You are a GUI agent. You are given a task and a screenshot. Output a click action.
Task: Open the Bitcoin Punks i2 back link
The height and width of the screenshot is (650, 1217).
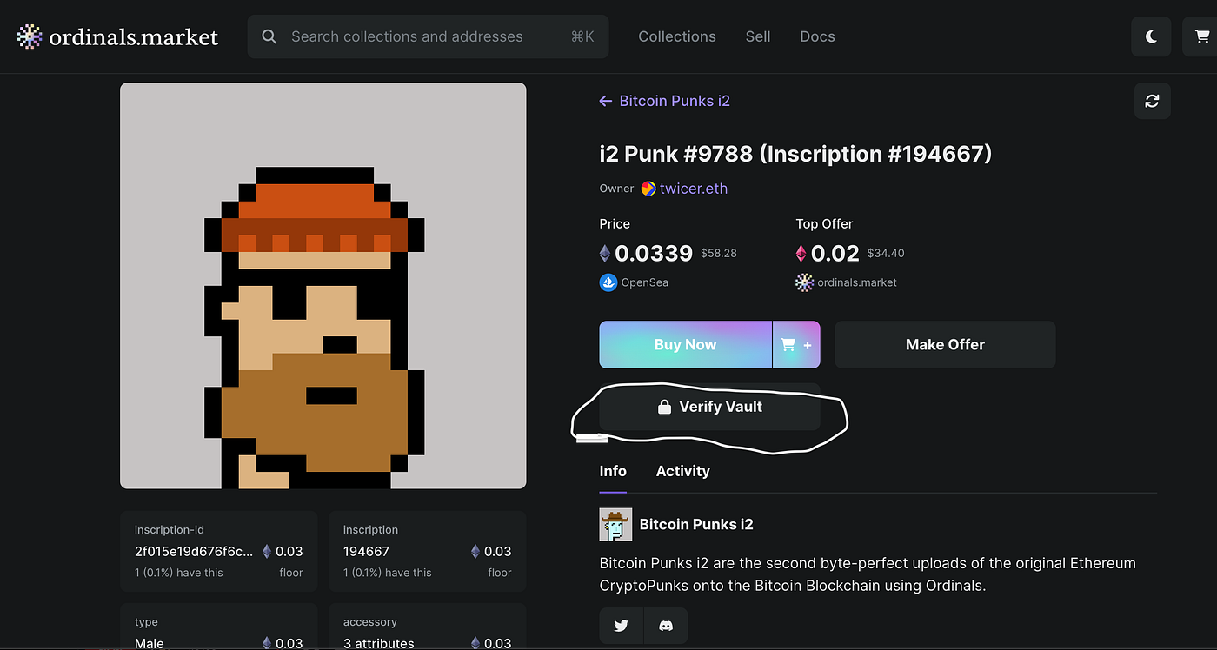(675, 101)
